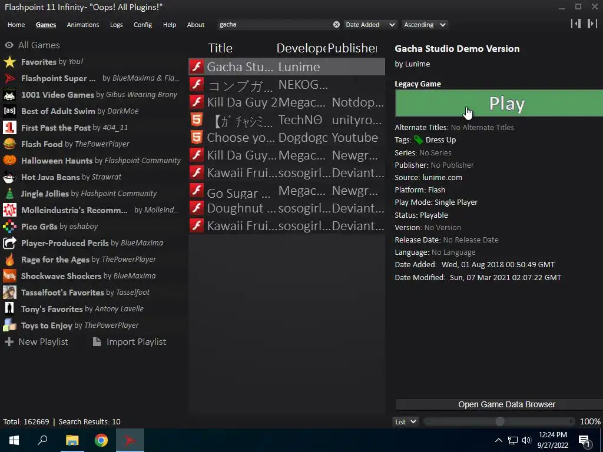Viewport: 603px width, 452px height.
Task: Click the search field containing gacha
Action: pyautogui.click(x=275, y=24)
